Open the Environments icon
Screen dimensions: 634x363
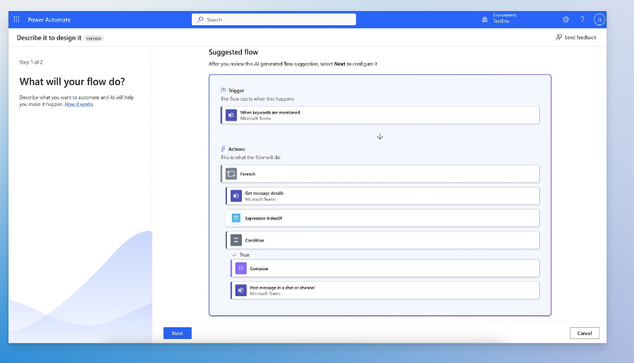click(484, 19)
